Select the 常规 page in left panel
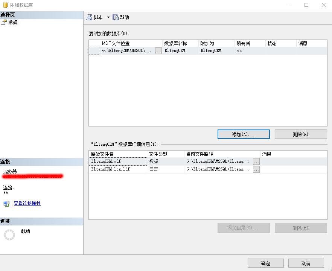The image size is (332, 271). point(13,23)
